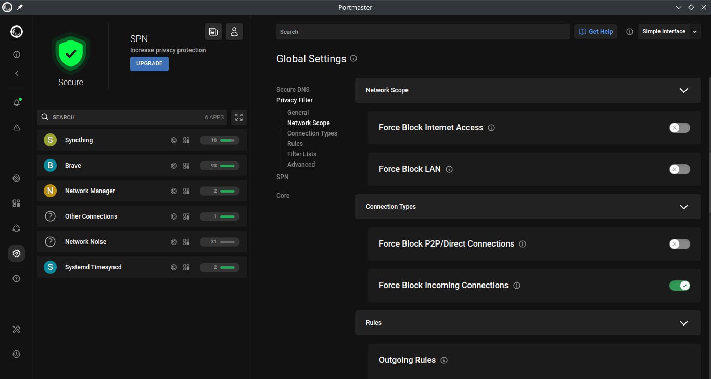Go to Core settings in navigation
Viewport: 711px width, 379px height.
coord(283,196)
